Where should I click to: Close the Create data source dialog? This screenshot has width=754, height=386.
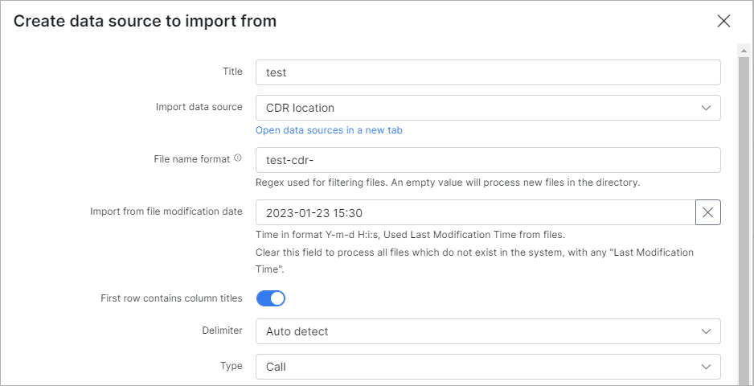click(723, 21)
